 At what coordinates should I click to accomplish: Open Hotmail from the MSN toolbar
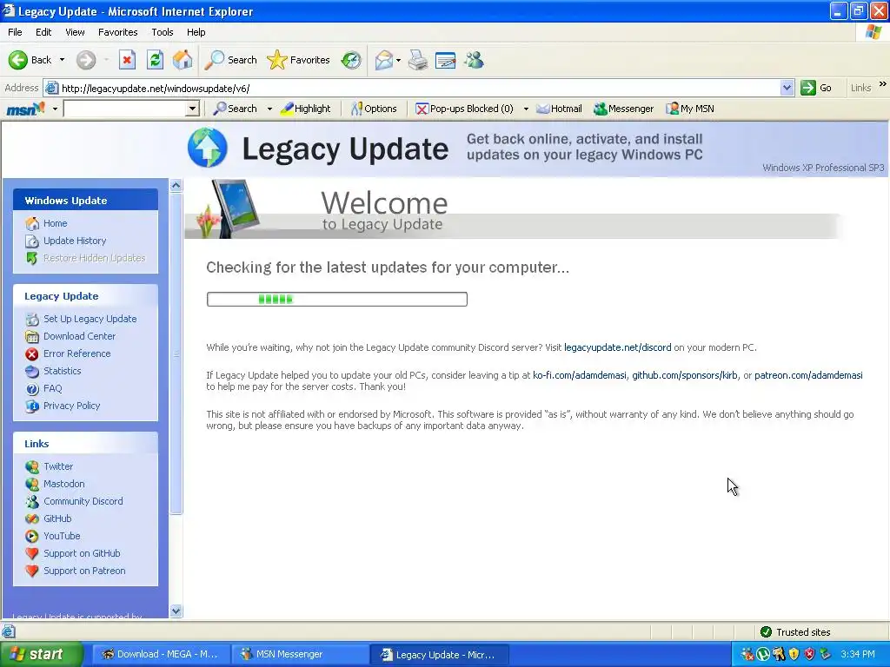[559, 109]
